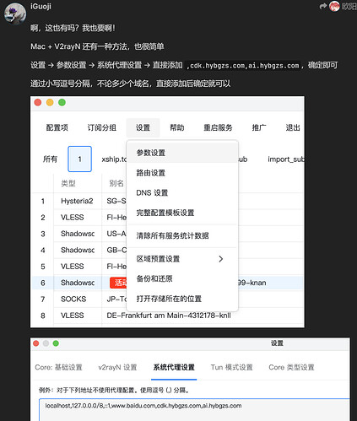This screenshot has height=421, width=357.
Task: Click iGuoji username link
Action: pyautogui.click(x=41, y=6)
